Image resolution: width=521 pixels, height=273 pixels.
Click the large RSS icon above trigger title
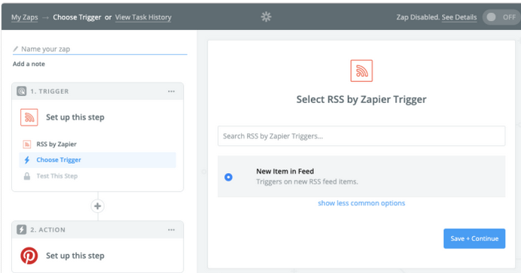(361, 71)
